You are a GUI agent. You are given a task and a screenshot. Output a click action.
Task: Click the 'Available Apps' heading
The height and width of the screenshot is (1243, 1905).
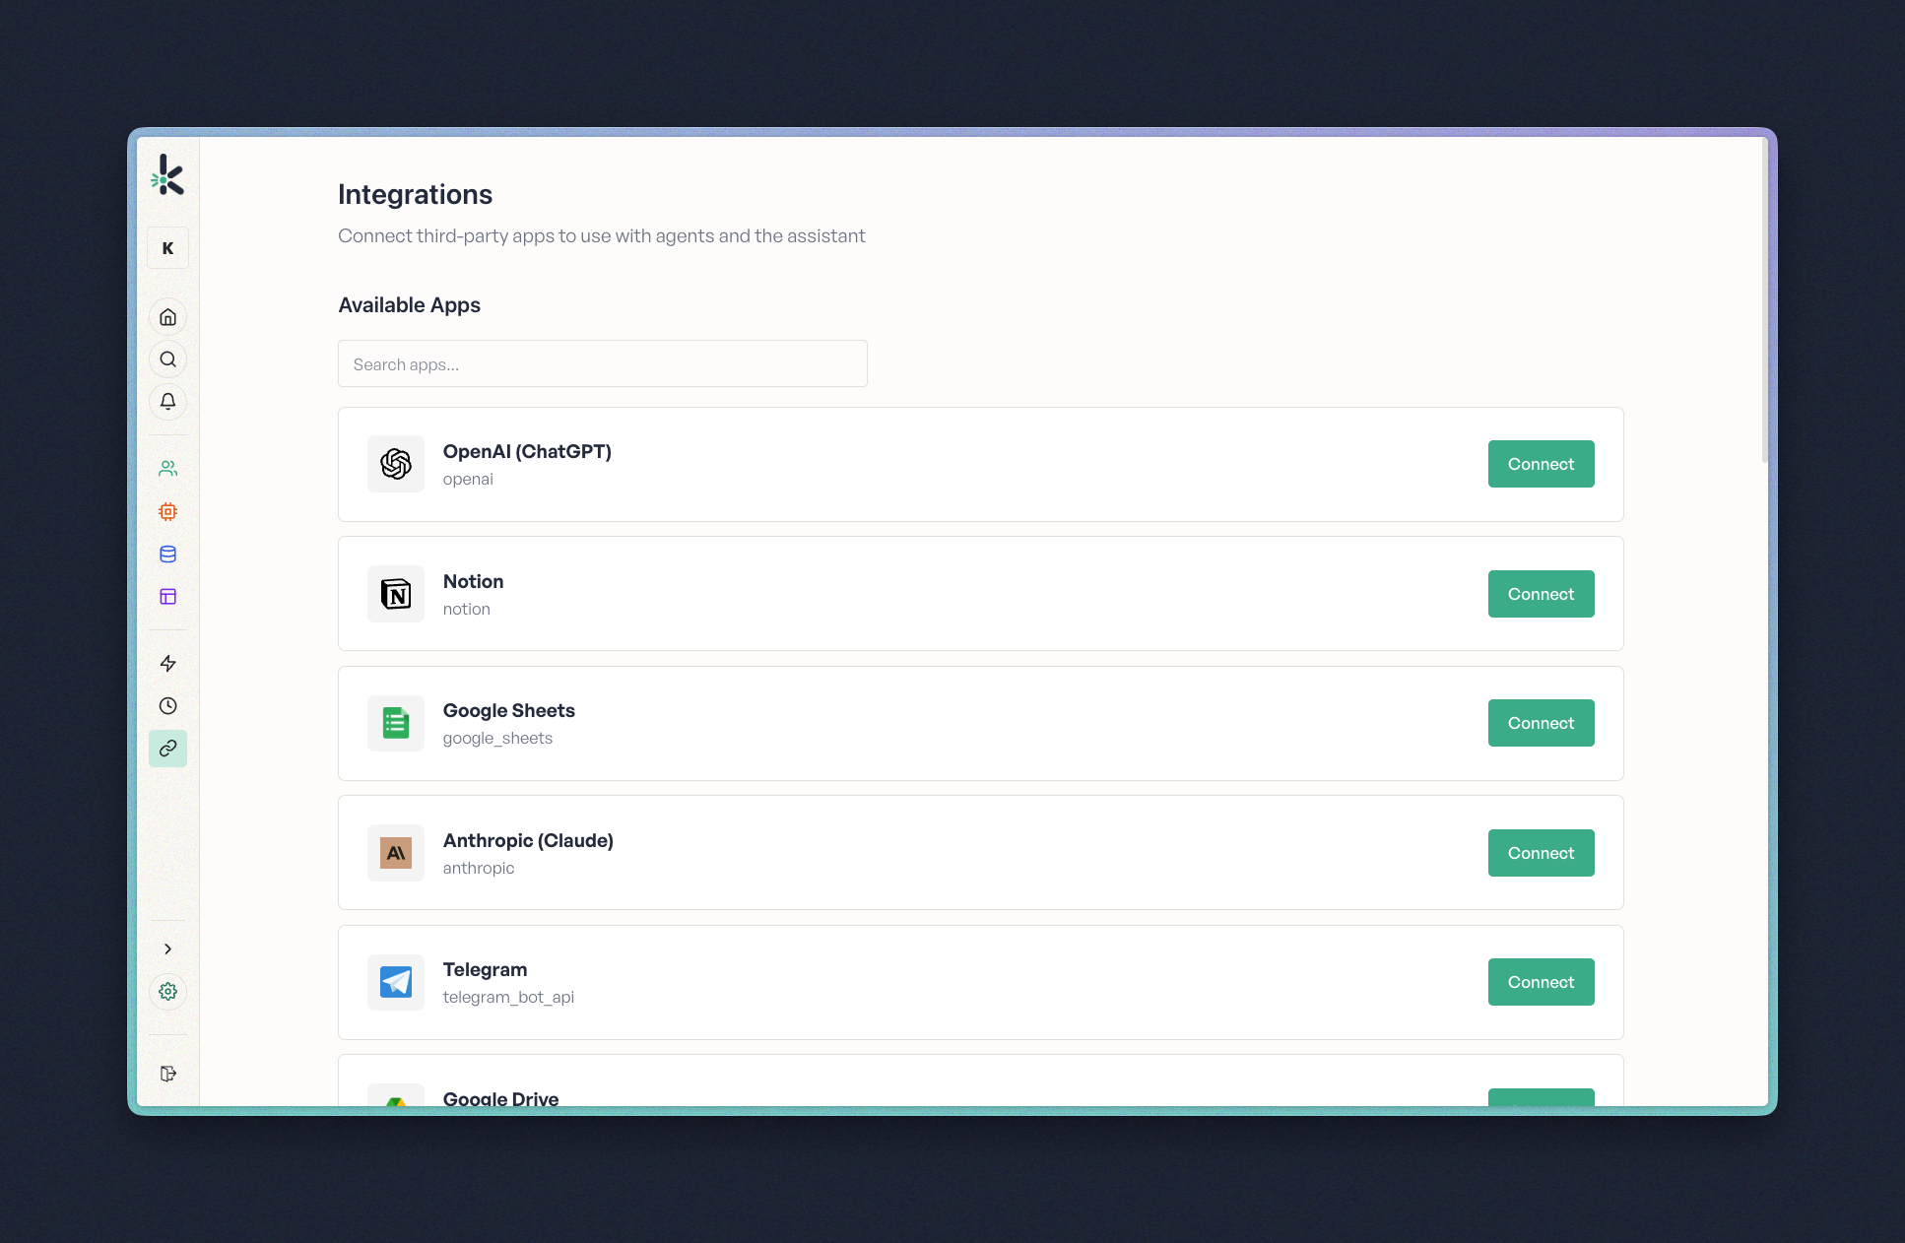[x=409, y=305]
